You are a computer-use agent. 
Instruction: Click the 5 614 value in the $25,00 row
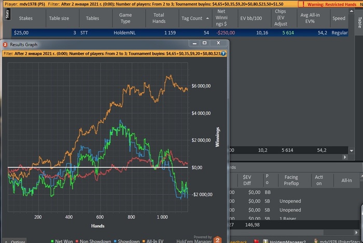pos(288,33)
